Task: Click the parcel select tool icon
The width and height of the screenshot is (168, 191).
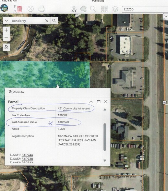Action: tap(83, 9)
